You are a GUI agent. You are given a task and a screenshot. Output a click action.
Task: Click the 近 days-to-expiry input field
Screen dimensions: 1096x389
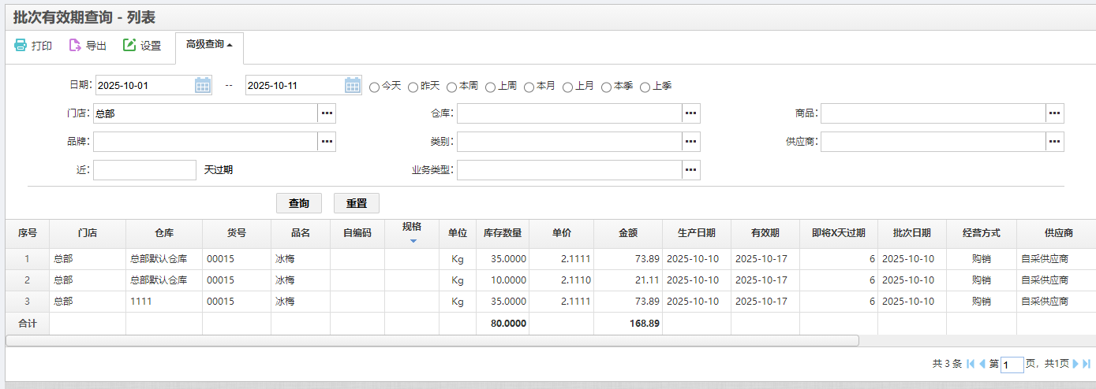(x=144, y=170)
